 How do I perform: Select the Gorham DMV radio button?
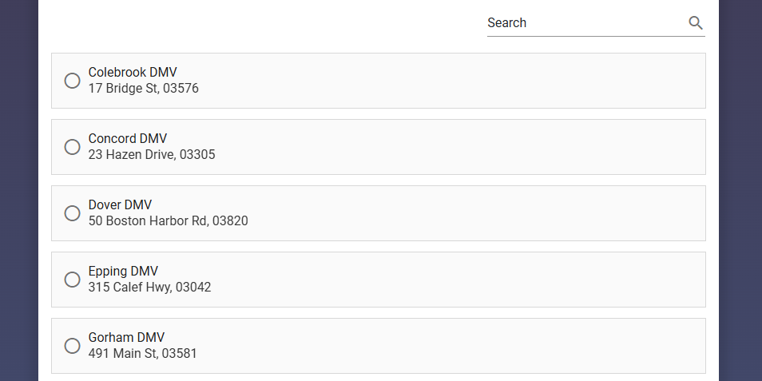(73, 346)
